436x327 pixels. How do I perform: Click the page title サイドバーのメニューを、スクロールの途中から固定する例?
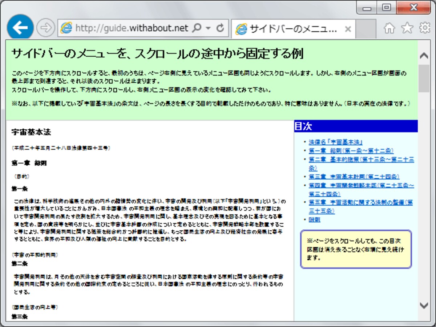[157, 54]
